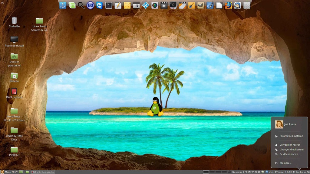Screen dimensions: 310x174
Task: Click the magnifying glass search icon
Action: point(81,5)
